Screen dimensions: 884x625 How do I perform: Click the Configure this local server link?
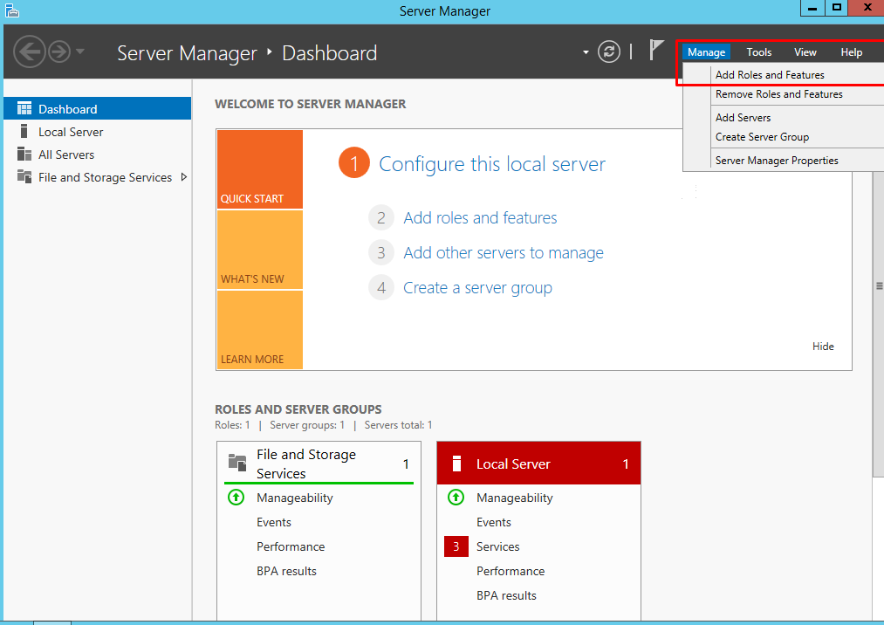[492, 164]
